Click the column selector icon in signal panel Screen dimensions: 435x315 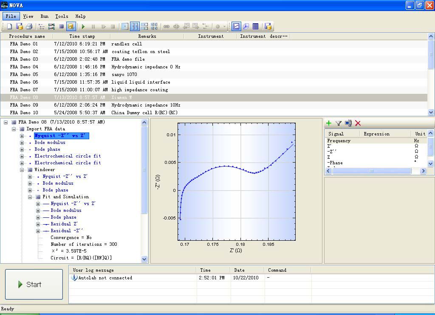348,123
